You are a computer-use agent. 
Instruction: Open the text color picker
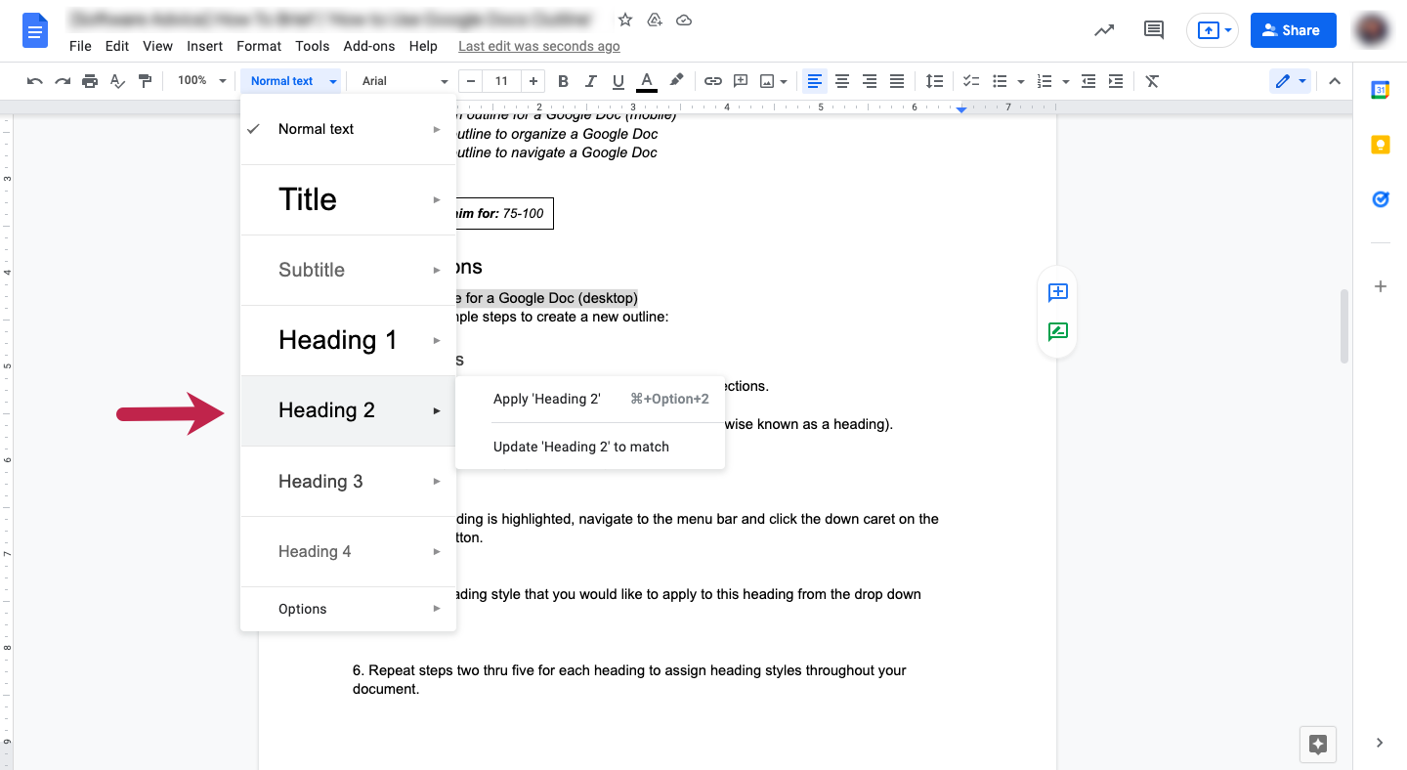646,81
